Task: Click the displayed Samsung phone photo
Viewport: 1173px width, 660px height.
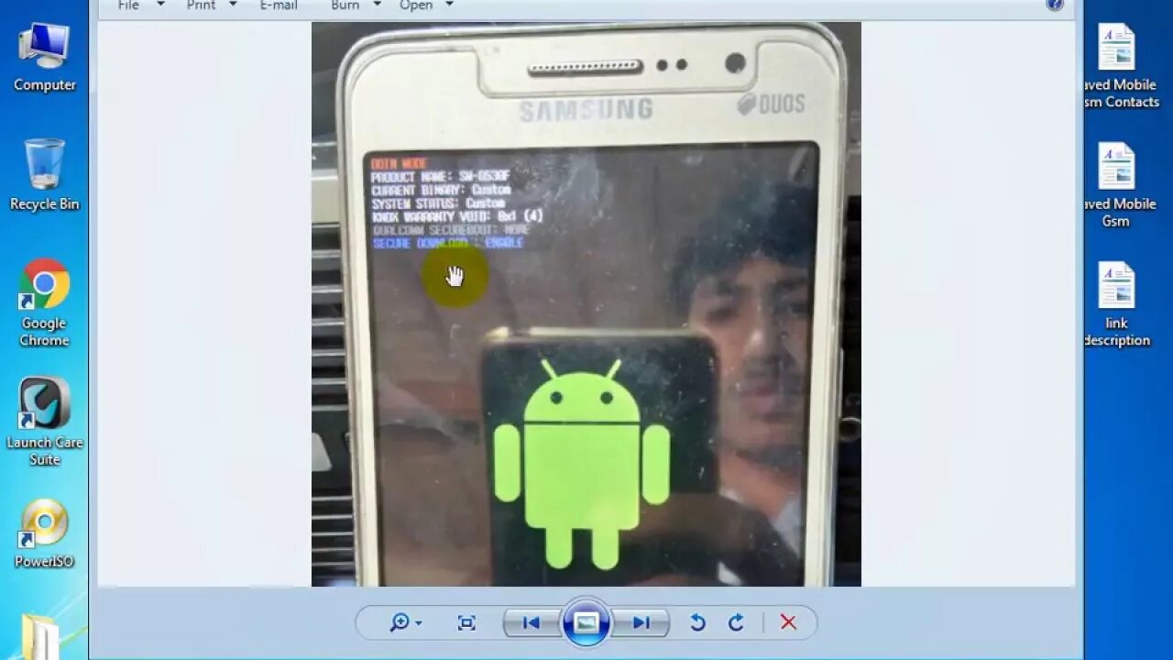Action: (586, 304)
